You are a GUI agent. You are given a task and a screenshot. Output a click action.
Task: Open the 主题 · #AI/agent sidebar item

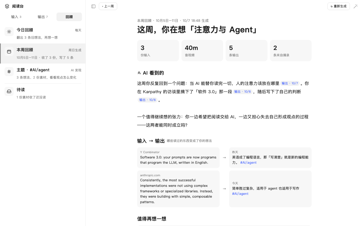[x=43, y=73]
